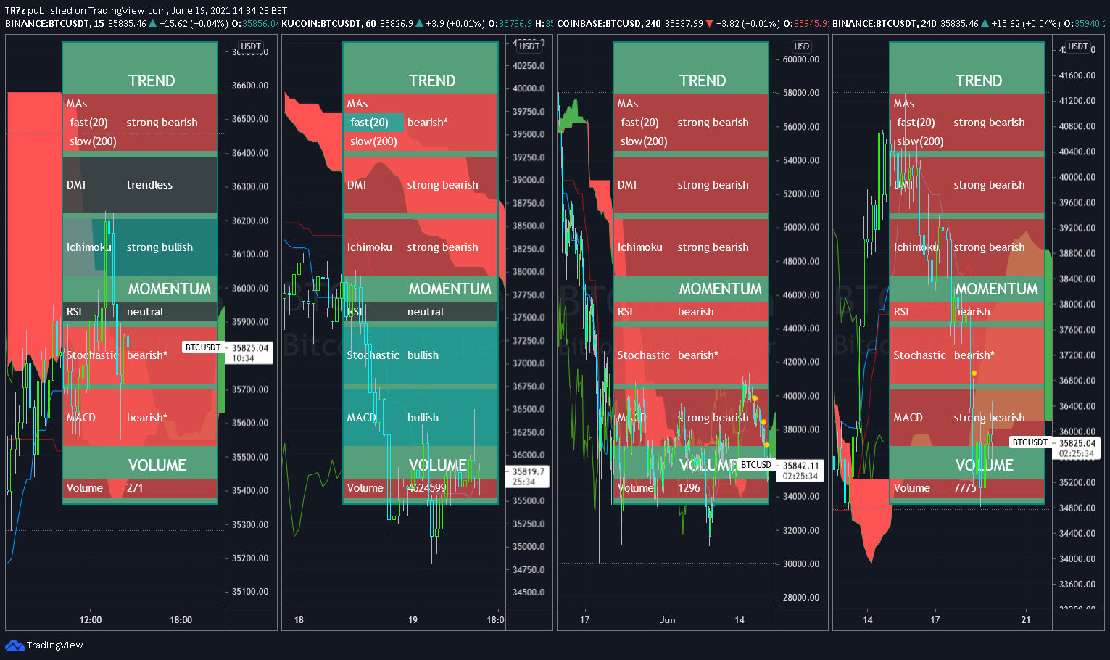This screenshot has width=1110, height=660.
Task: Select RSI neutral row in the BINANCE 15 panel
Action: pyautogui.click(x=140, y=312)
